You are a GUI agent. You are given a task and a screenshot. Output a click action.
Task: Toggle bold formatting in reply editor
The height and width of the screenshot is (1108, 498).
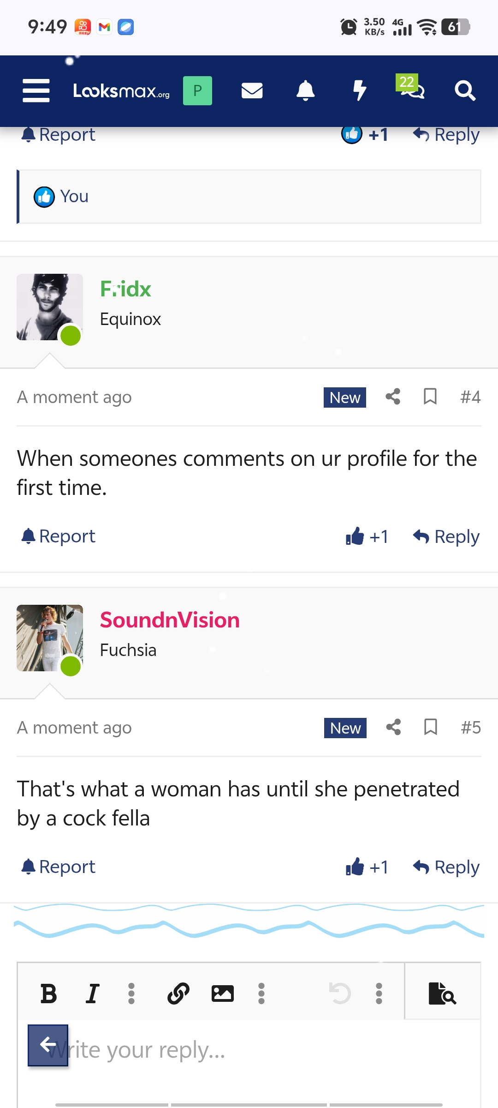(x=48, y=993)
